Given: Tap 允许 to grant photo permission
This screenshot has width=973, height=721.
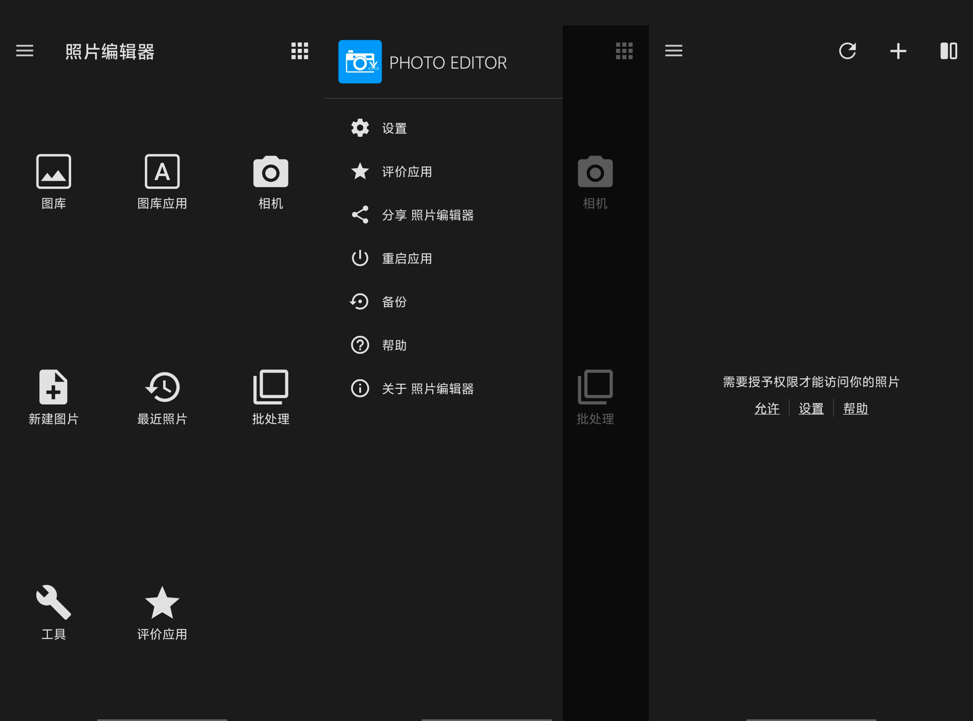Looking at the screenshot, I should click(x=767, y=408).
